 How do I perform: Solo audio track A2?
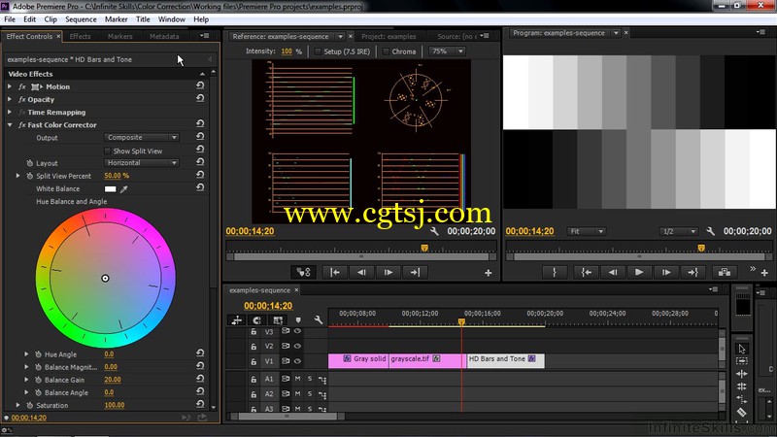[x=310, y=394]
